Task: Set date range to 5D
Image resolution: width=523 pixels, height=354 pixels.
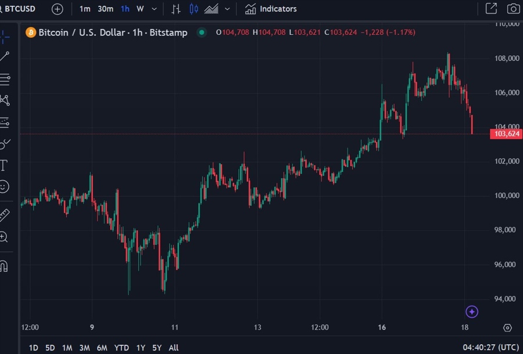Action: 50,348
